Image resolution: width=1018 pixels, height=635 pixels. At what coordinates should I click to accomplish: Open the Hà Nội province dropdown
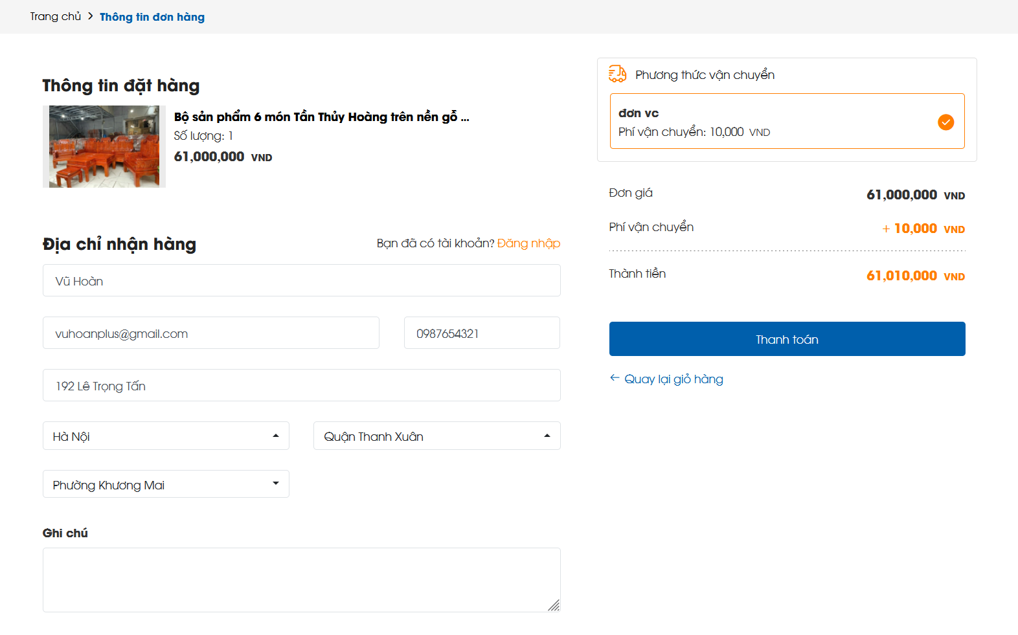(x=166, y=436)
